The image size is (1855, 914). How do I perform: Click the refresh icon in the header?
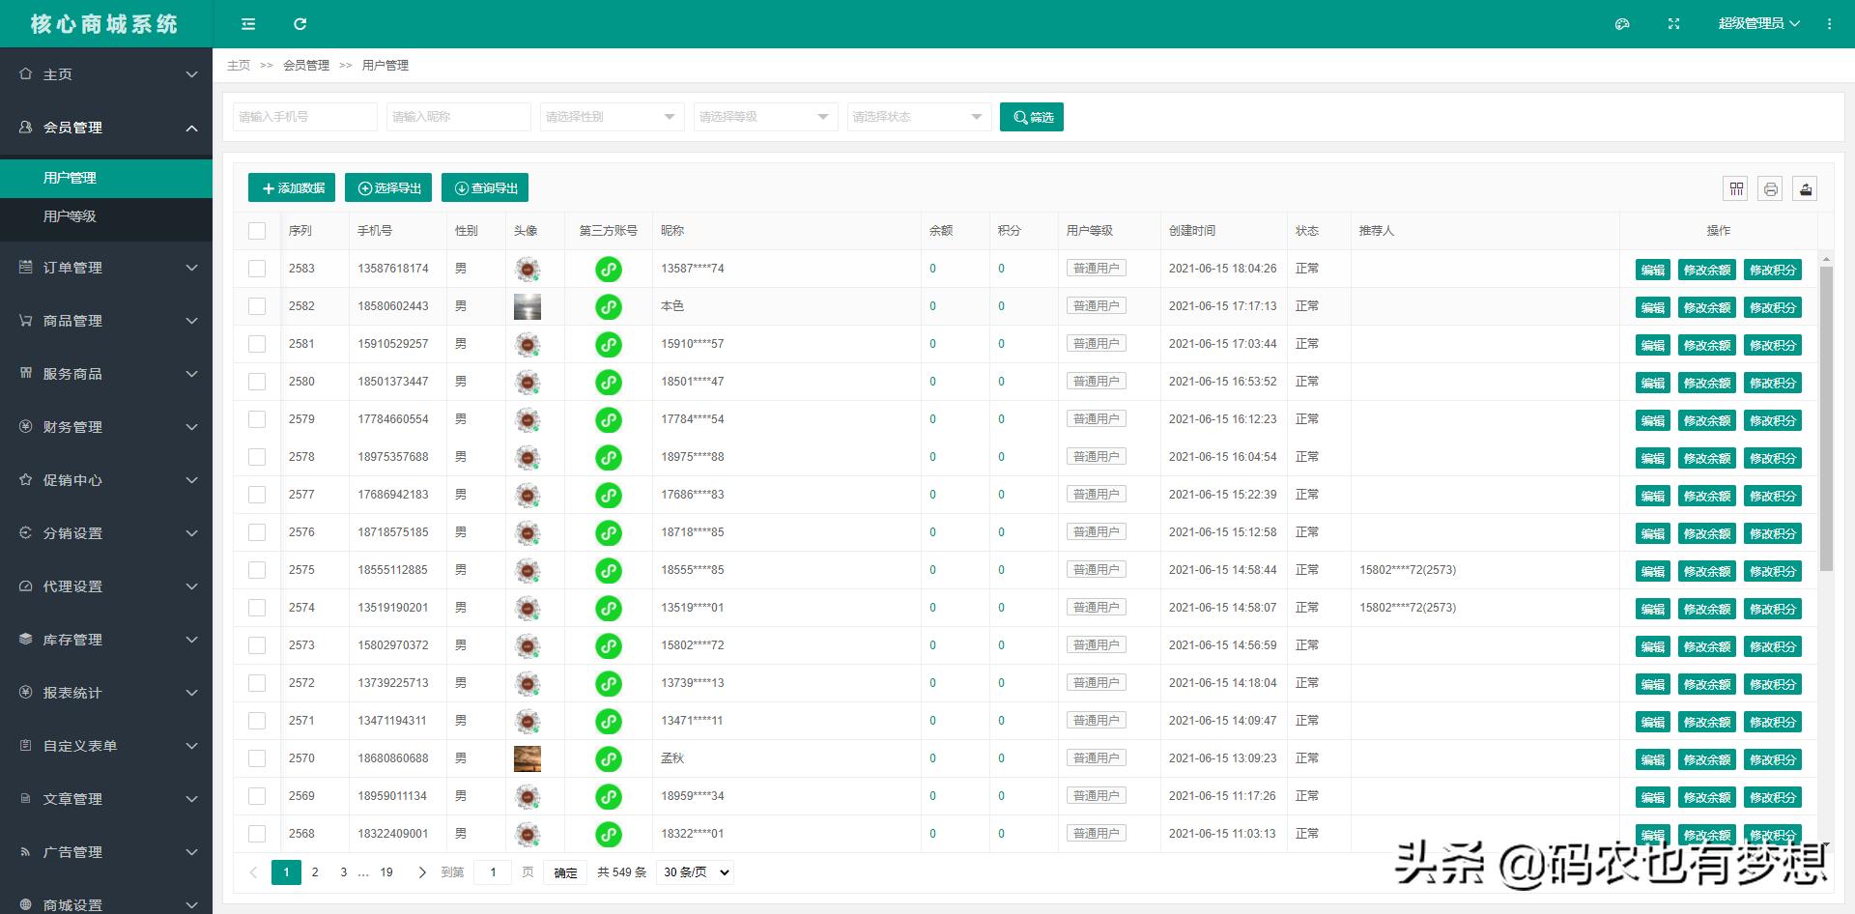[300, 24]
